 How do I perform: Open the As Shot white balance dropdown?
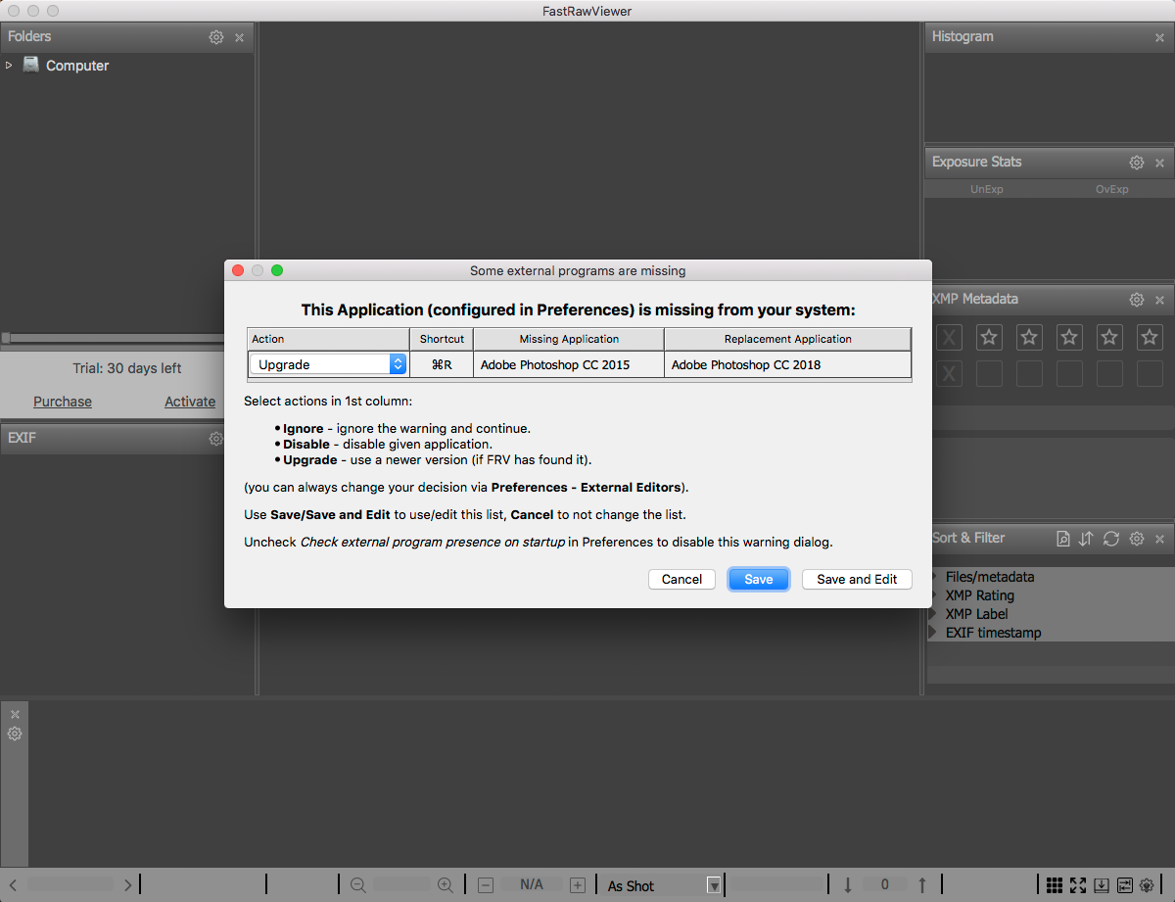[x=664, y=885]
